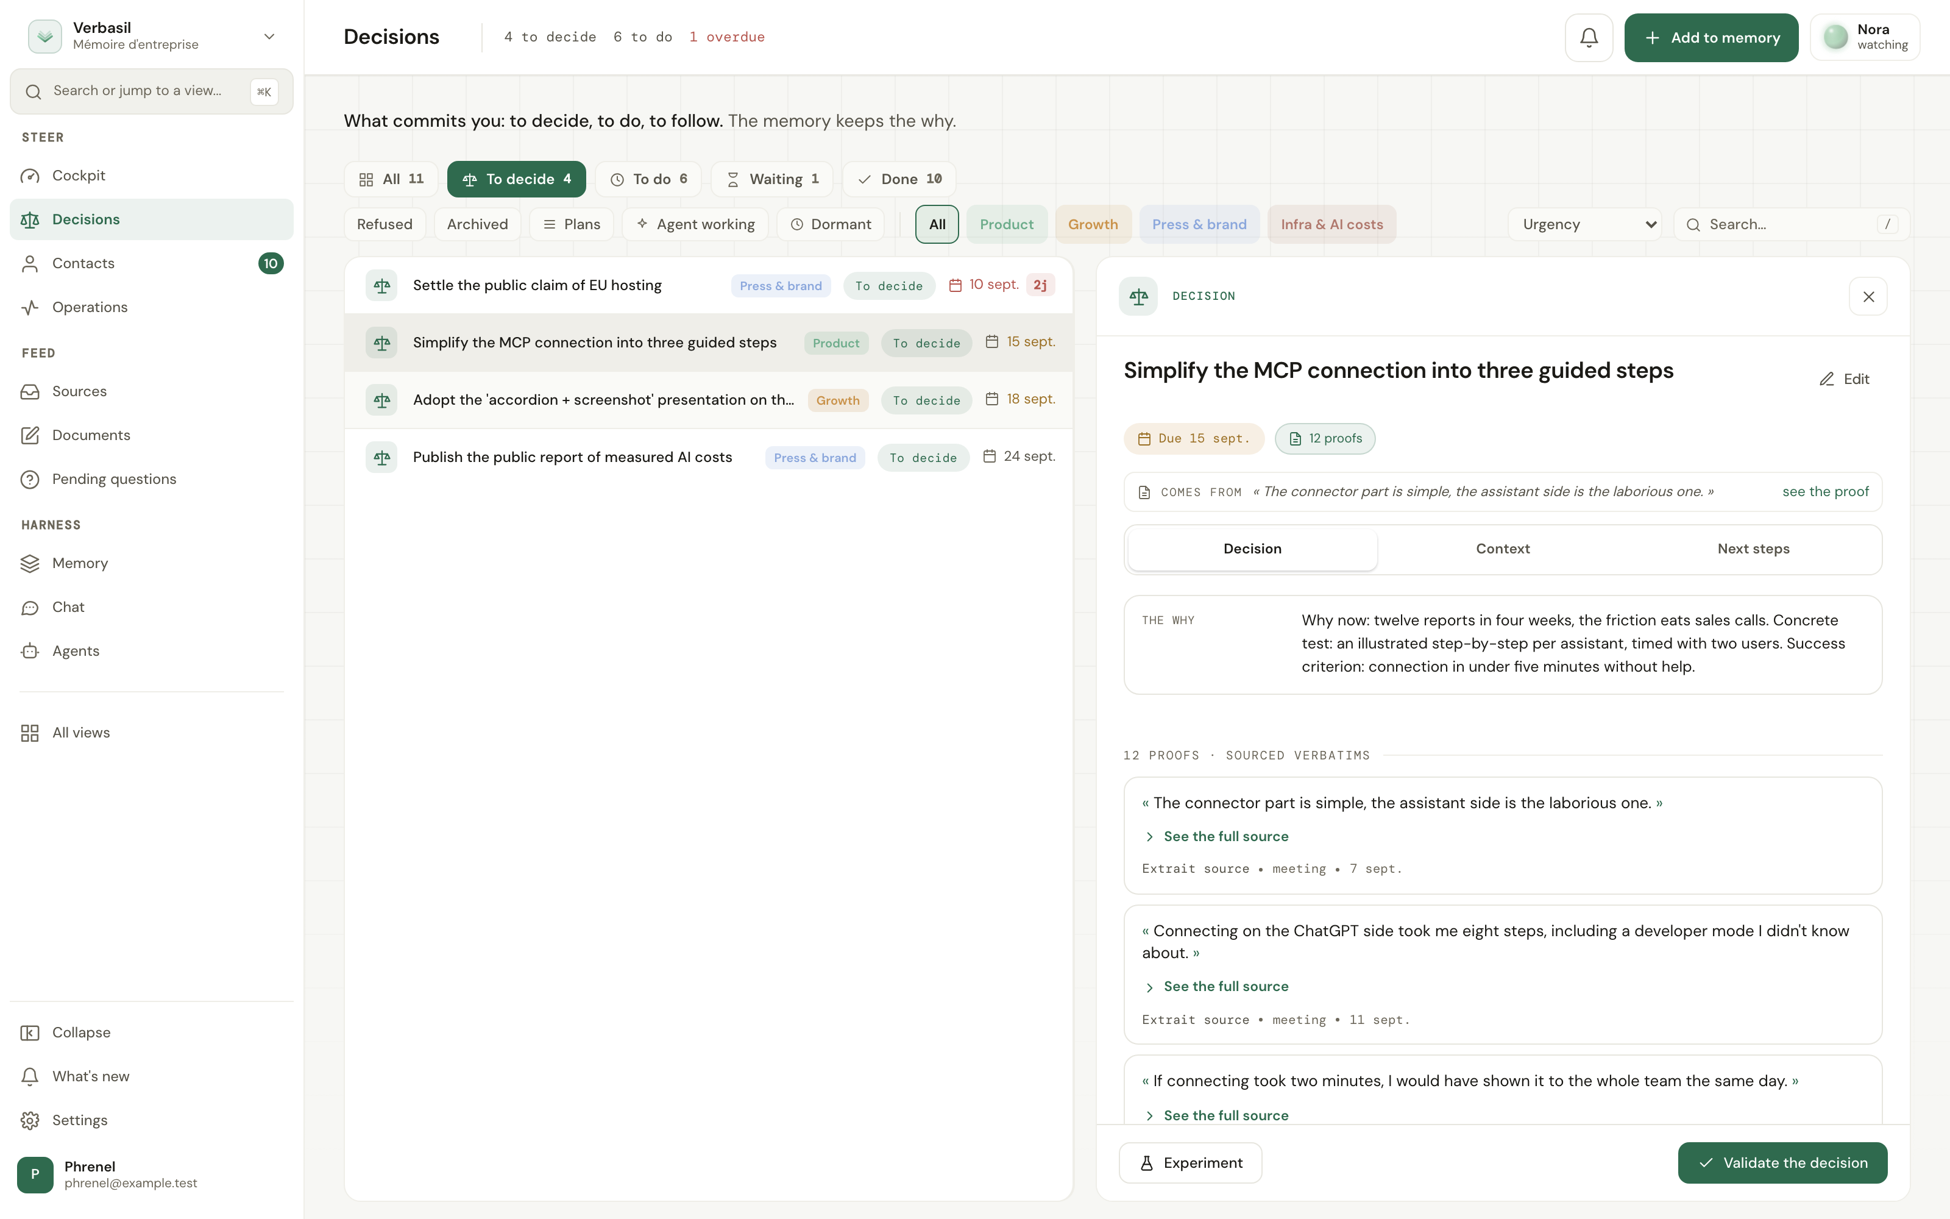The height and width of the screenshot is (1219, 1950).
Task: Expand the Verbasil workspace switcher chevron
Action: click(269, 37)
